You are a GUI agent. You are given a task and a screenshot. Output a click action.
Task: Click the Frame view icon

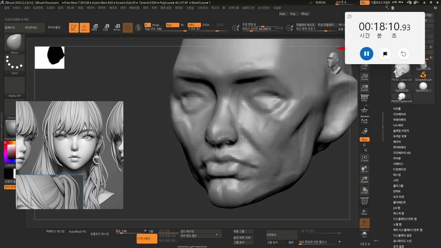(365, 158)
